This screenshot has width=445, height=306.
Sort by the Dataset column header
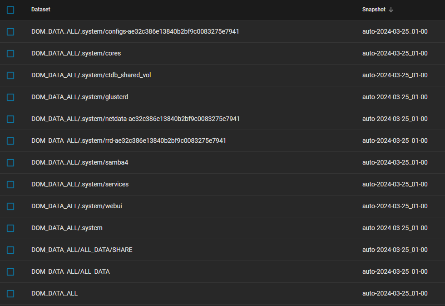tap(40, 10)
